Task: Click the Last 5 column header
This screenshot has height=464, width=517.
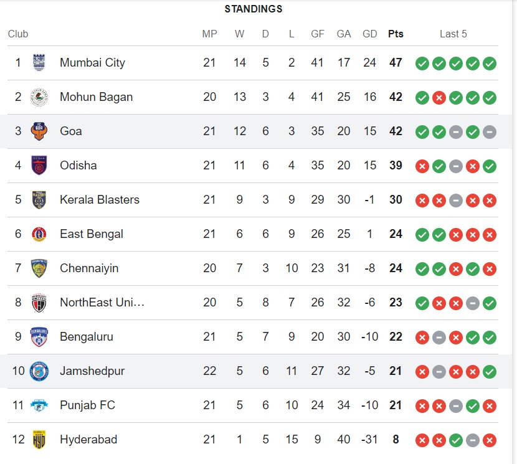Action: coord(453,34)
